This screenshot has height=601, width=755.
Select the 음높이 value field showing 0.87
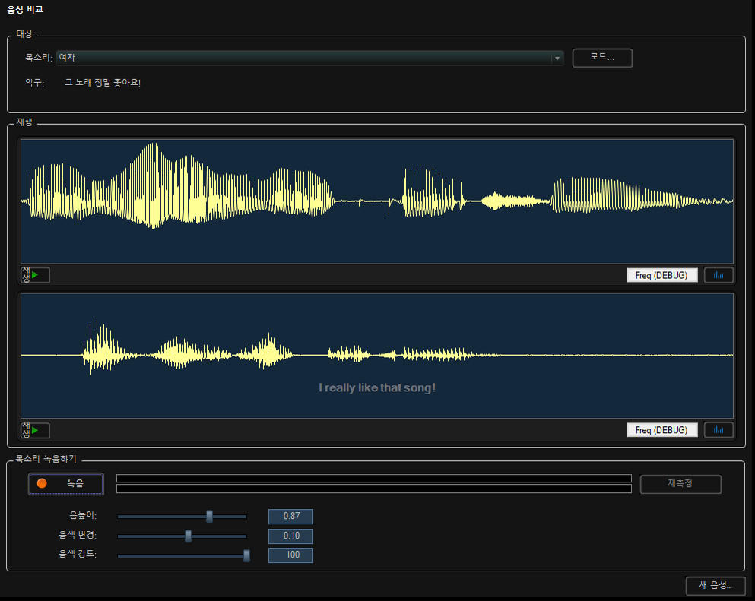coord(290,517)
